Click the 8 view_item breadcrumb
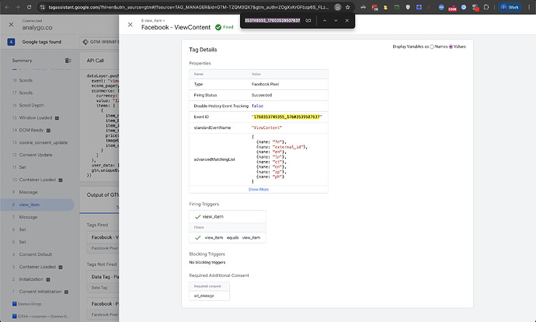Image resolution: width=536 pixels, height=322 pixels. click(x=151, y=20)
